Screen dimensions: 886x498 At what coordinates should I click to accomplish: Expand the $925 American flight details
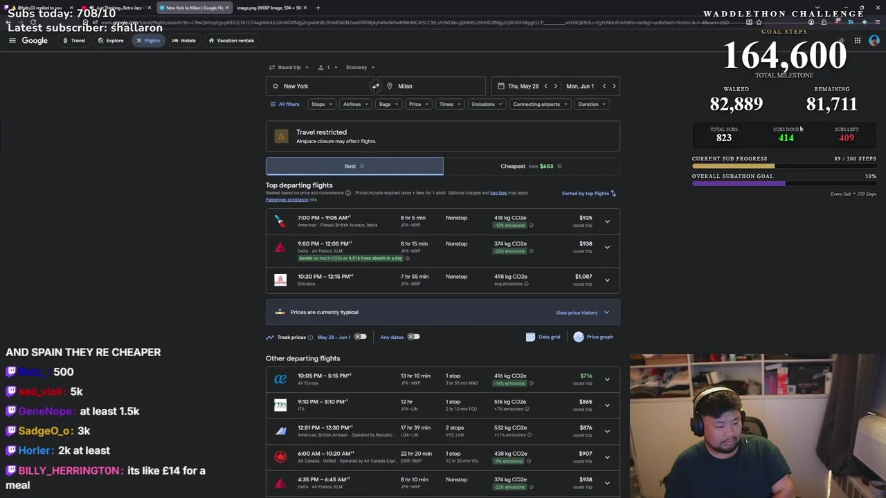pos(607,221)
